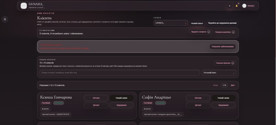
Task: Go to previous page with Назад
Action: (215, 85)
